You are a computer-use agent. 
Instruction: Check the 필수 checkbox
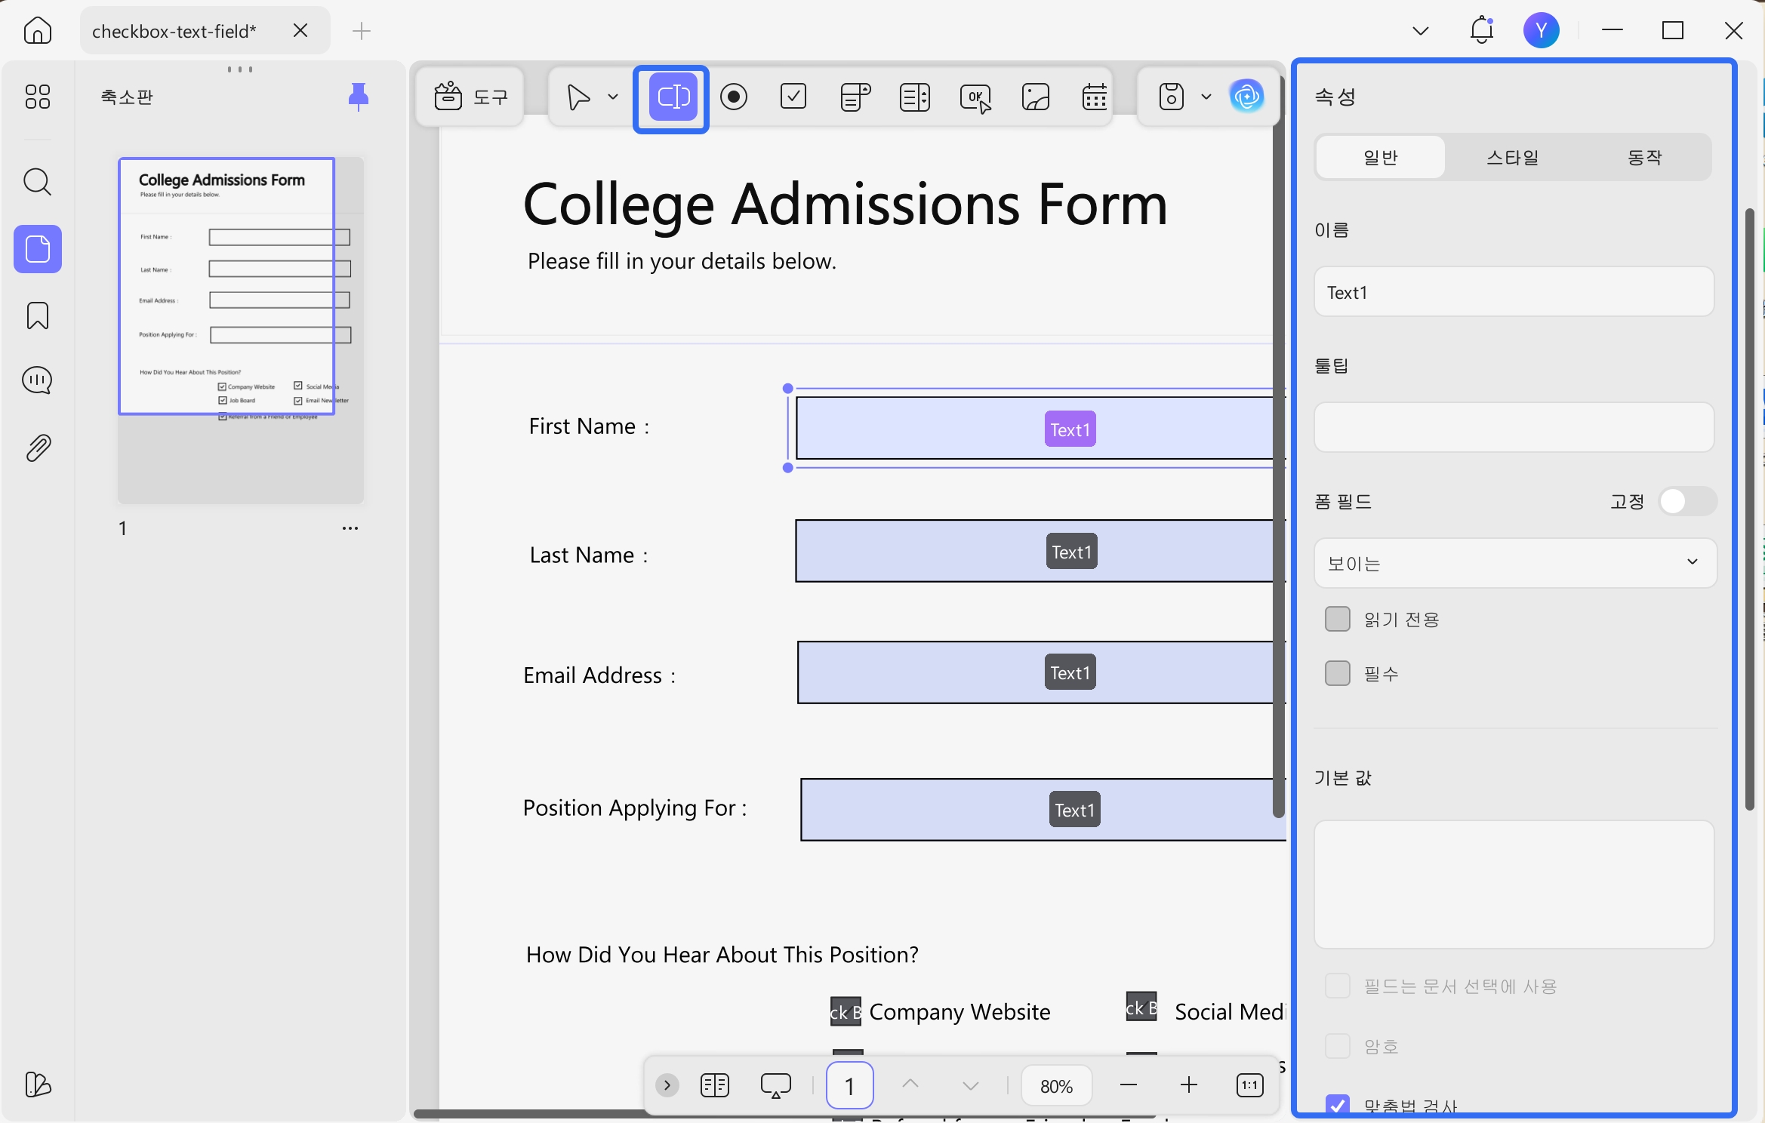click(x=1338, y=673)
